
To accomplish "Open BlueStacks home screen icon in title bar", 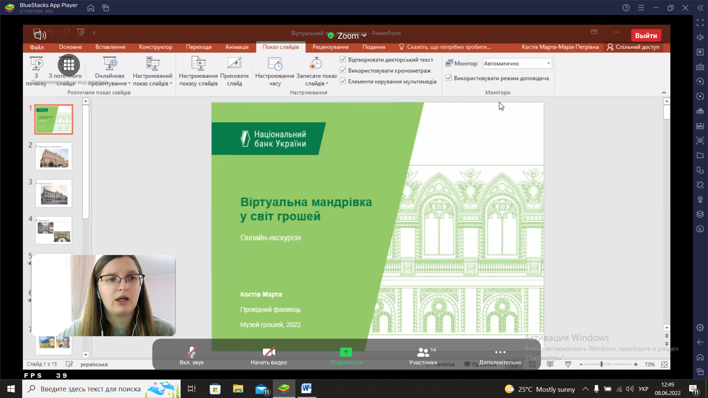I will click(91, 8).
